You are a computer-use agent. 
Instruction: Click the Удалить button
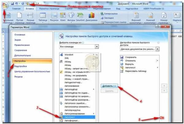[x=109, y=91]
